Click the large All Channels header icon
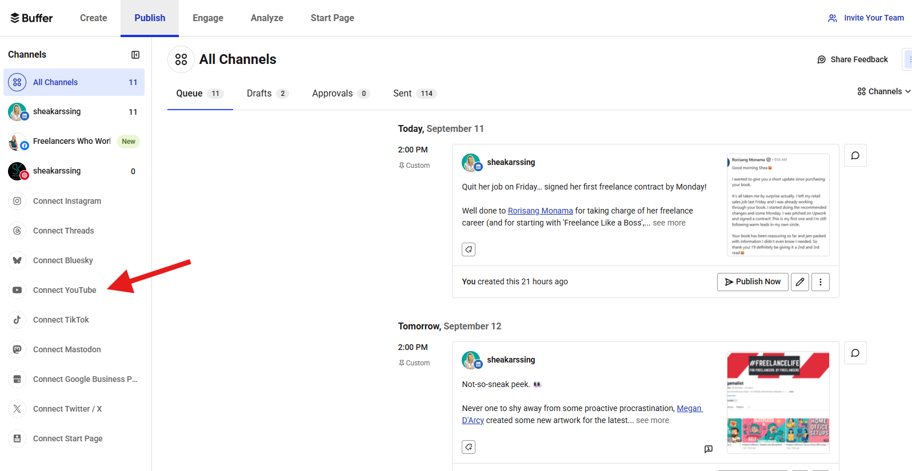Image resolution: width=912 pixels, height=471 pixels. [181, 59]
